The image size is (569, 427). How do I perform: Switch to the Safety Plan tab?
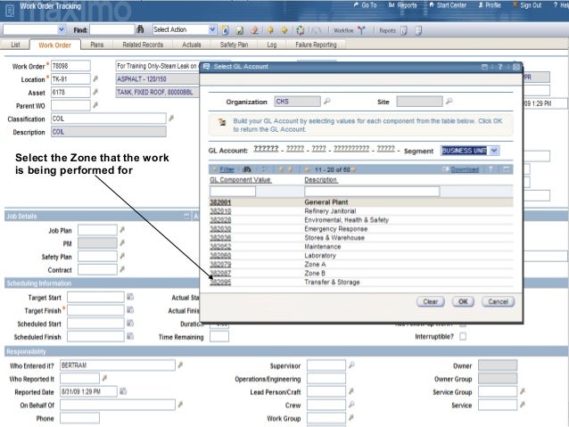tap(234, 44)
